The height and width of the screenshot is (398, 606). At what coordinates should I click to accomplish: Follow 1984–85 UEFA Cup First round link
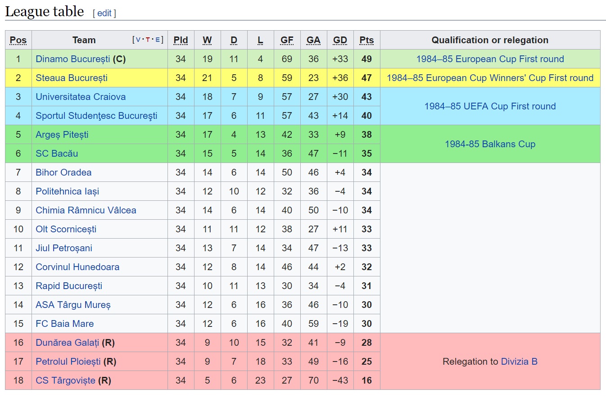click(490, 106)
